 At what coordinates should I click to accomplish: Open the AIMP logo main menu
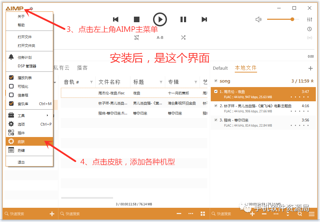[x=15, y=8]
